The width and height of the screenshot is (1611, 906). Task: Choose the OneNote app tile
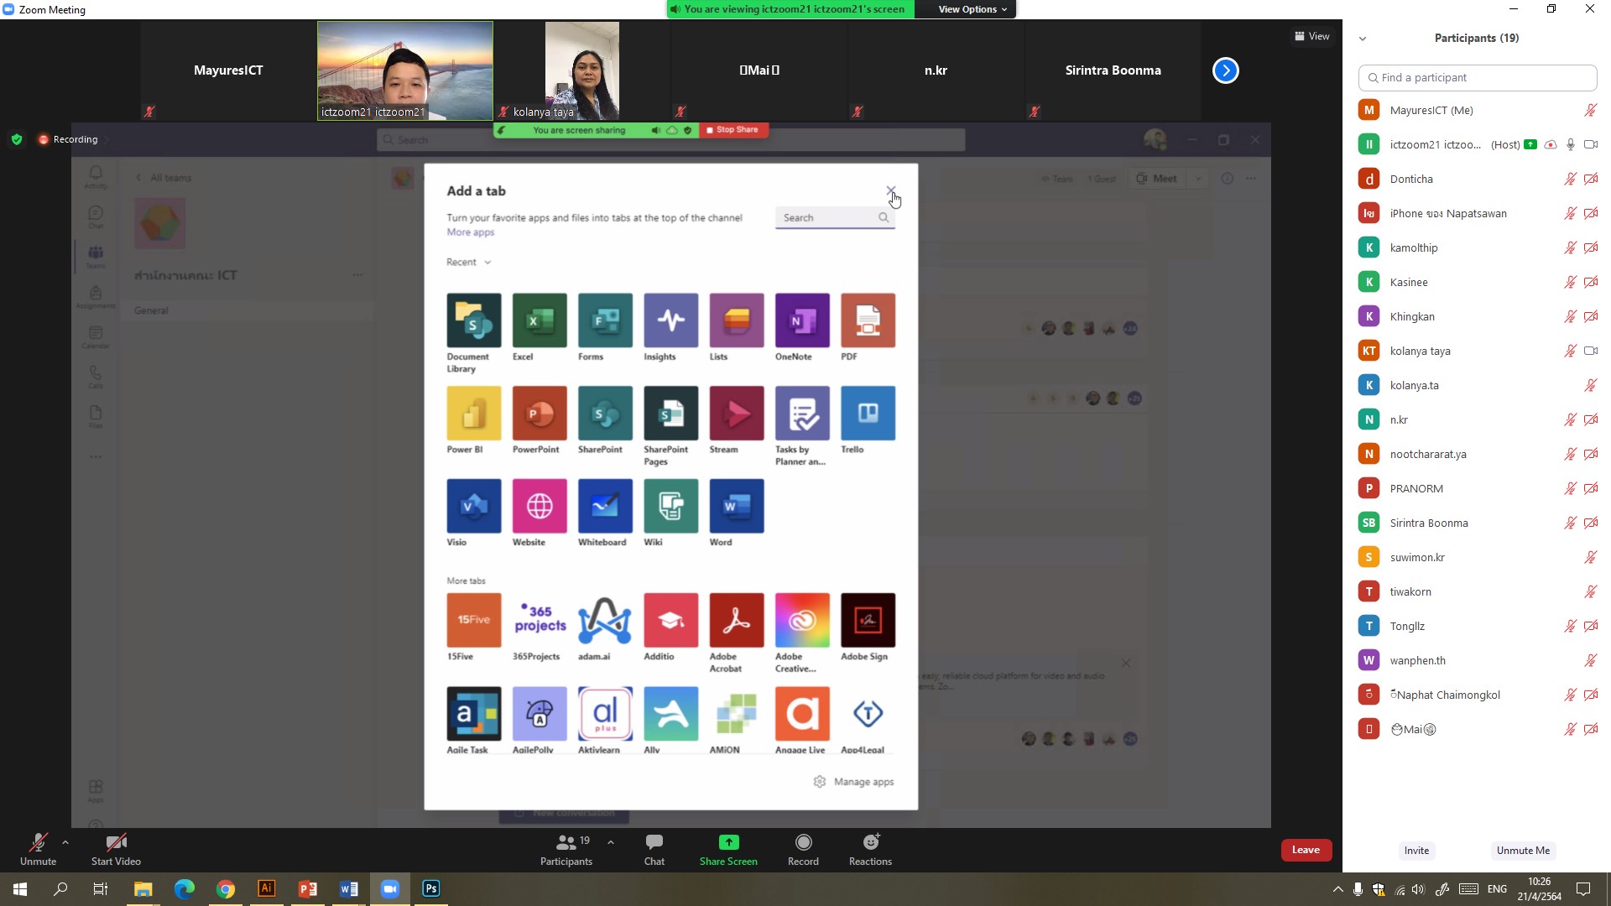click(x=802, y=320)
